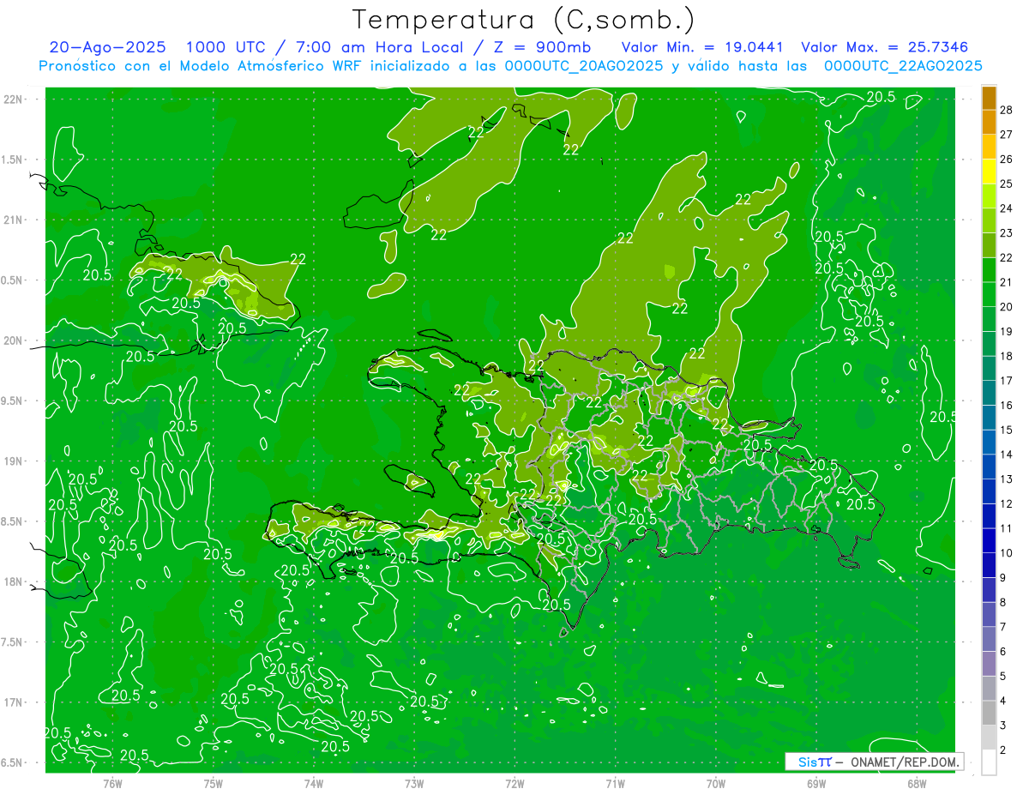The height and width of the screenshot is (795, 1029).
Task: Click the '69W' longitude axis label
Action: pos(816,783)
